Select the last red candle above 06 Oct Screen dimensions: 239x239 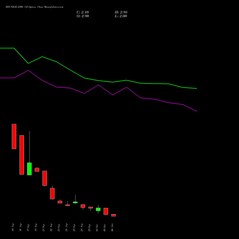pos(113,215)
